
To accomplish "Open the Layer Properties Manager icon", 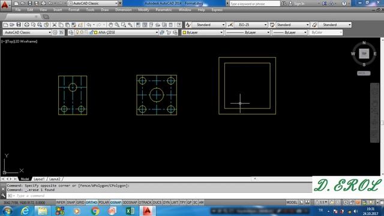I will (71, 32).
